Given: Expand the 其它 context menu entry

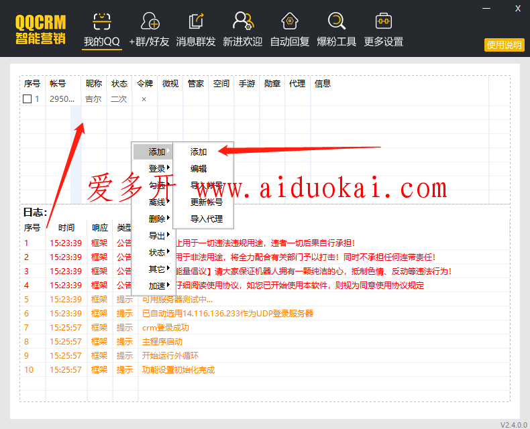Looking at the screenshot, I should [153, 269].
